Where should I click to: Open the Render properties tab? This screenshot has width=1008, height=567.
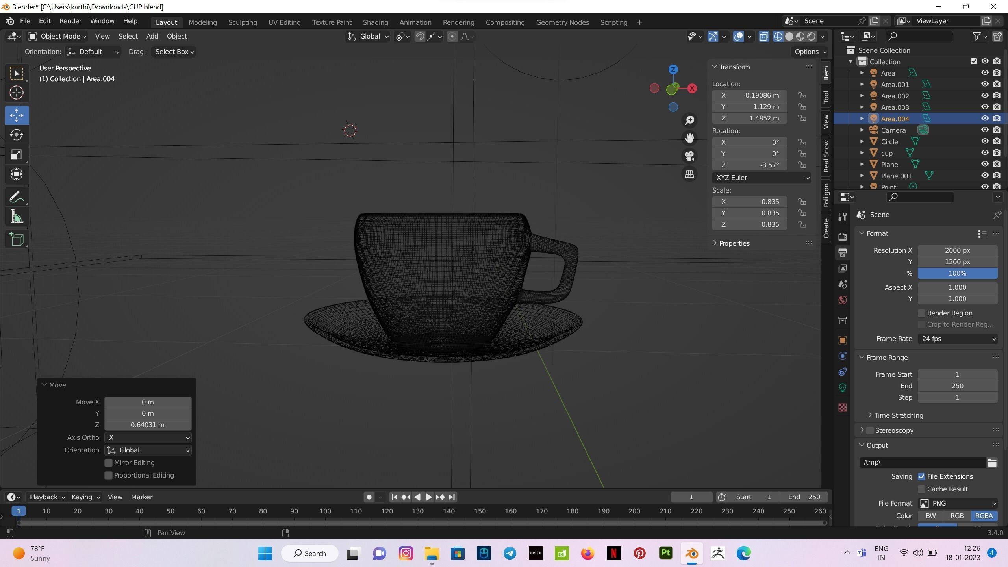843,236
